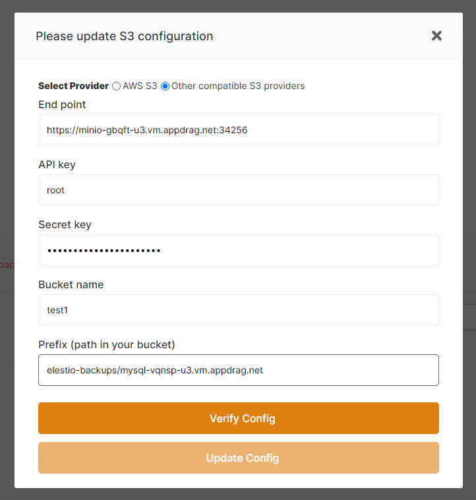The height and width of the screenshot is (500, 476).
Task: Click the Update Config button
Action: [239, 458]
